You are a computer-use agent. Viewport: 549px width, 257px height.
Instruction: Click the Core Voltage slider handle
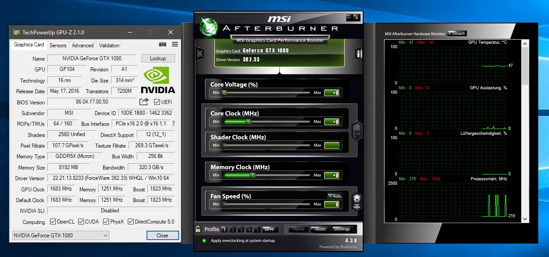point(224,92)
